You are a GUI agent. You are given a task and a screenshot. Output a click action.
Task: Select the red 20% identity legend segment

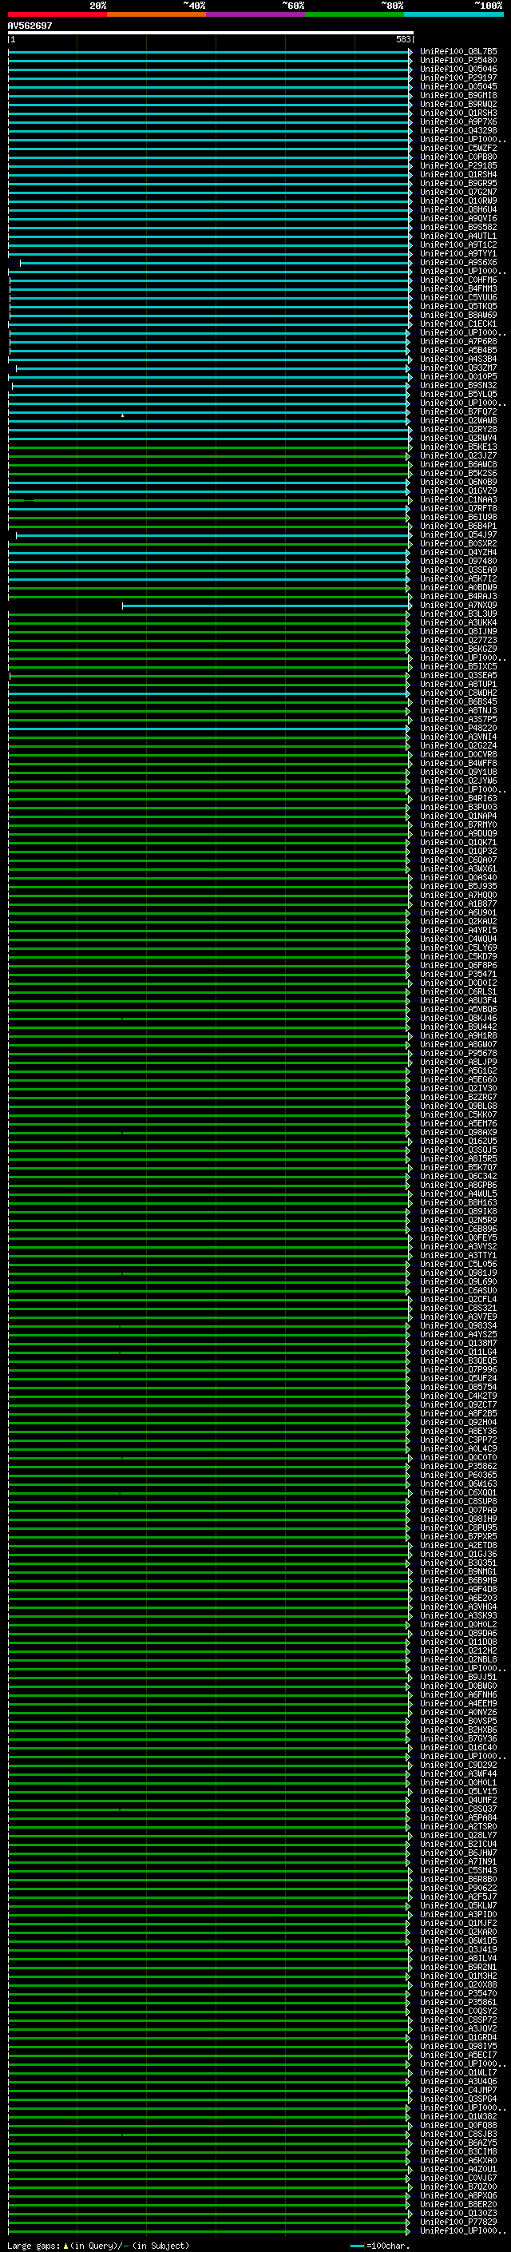57,14
